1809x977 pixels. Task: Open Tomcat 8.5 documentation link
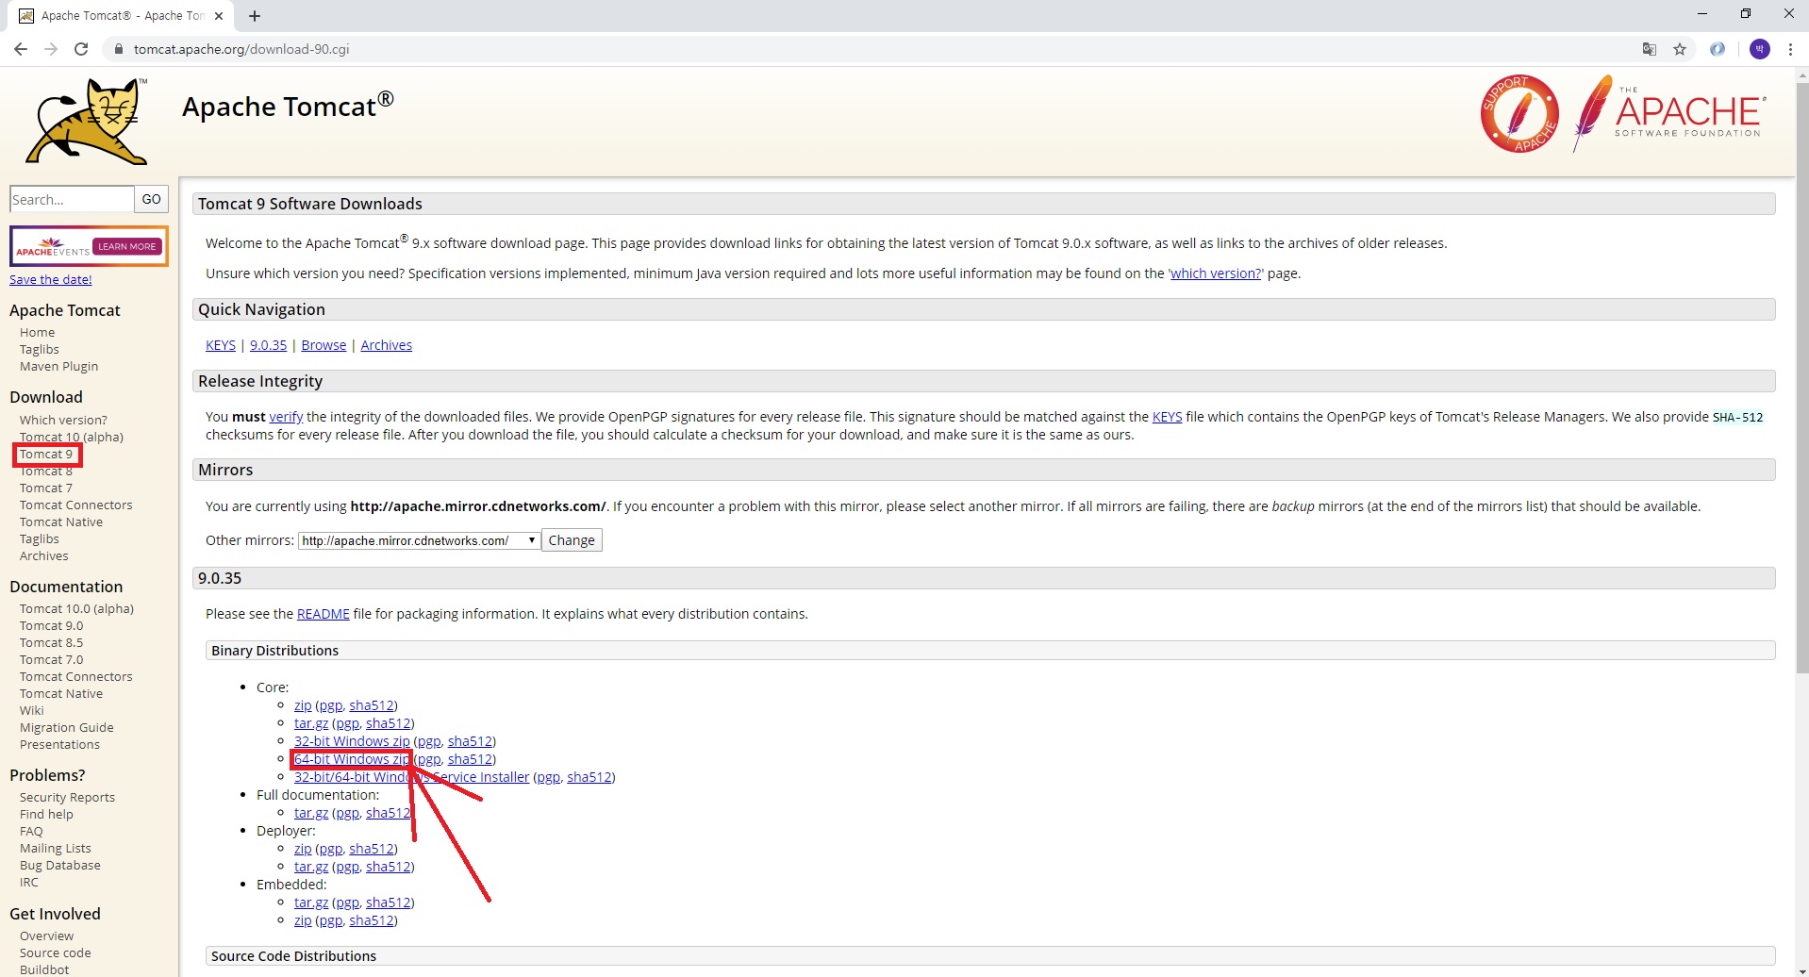(x=51, y=643)
